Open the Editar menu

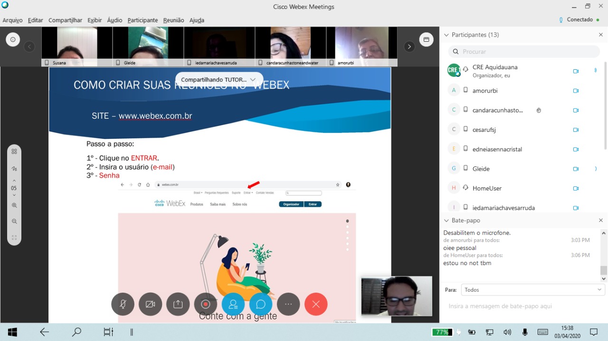pos(36,20)
